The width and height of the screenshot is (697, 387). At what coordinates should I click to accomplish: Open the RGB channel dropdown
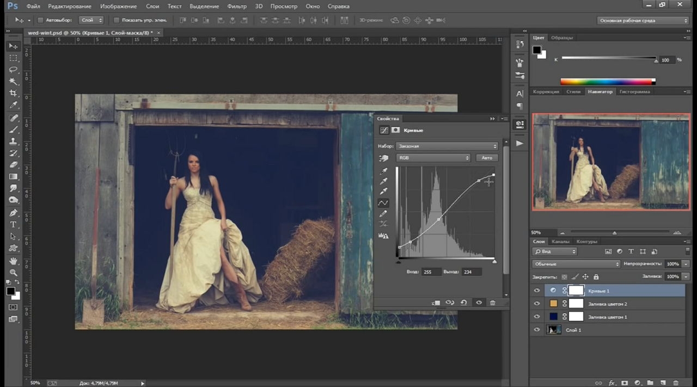[433, 158]
